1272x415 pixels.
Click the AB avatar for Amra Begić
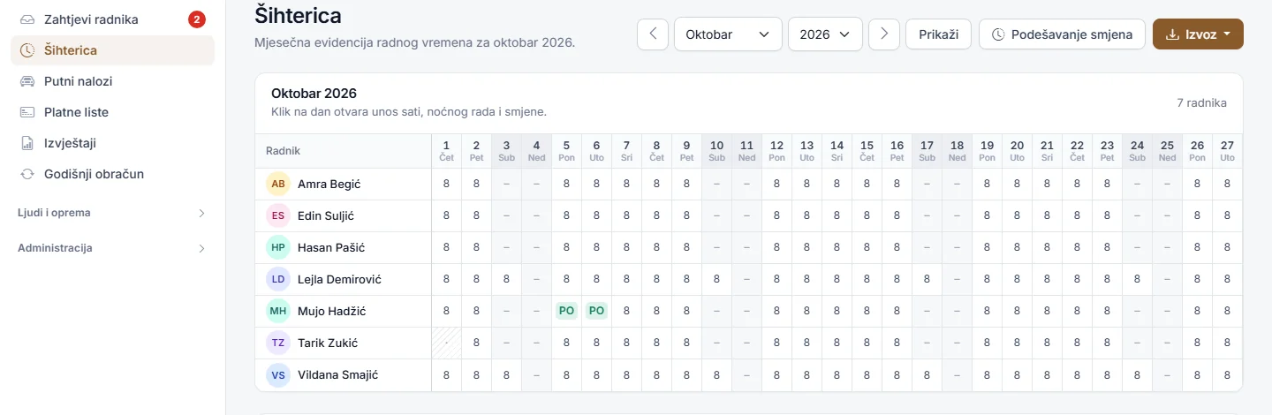tap(278, 185)
